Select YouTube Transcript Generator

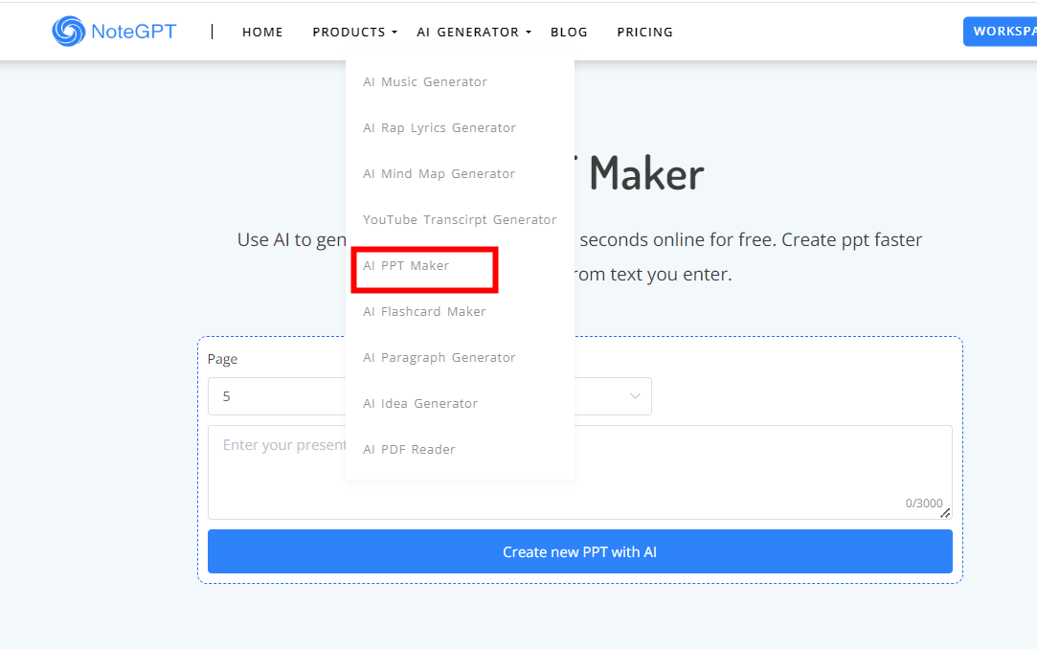(460, 219)
